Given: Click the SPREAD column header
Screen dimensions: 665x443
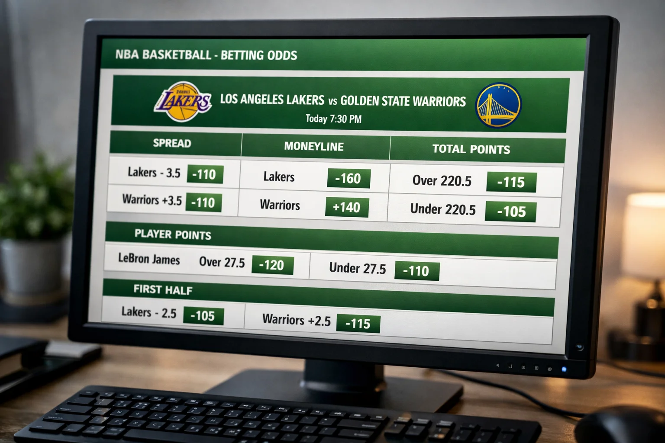Looking at the screenshot, I should tap(172, 143).
